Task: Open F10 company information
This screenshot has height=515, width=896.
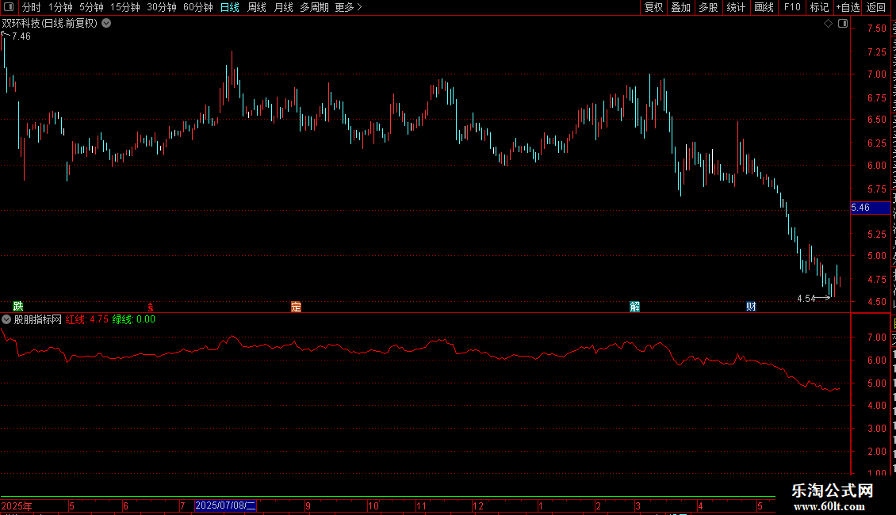Action: [x=792, y=7]
